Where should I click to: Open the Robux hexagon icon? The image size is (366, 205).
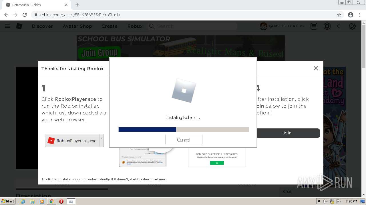(327, 26)
